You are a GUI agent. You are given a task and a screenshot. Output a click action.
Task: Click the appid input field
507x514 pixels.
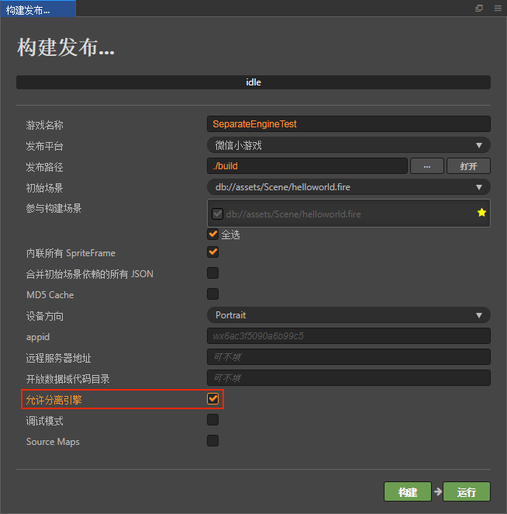(x=349, y=336)
